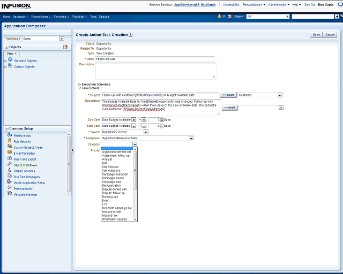Click the notifications bell icon

pos(219,16)
